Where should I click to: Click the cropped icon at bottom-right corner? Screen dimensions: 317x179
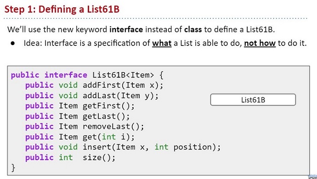point(313,177)
